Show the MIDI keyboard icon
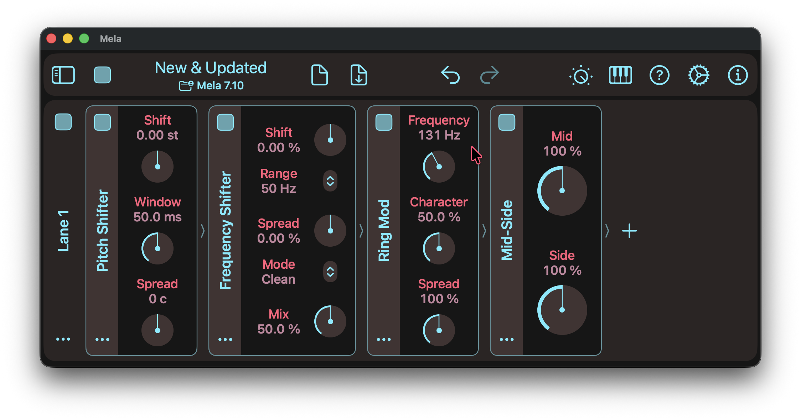Screen dimensions: 801x420 pos(620,75)
